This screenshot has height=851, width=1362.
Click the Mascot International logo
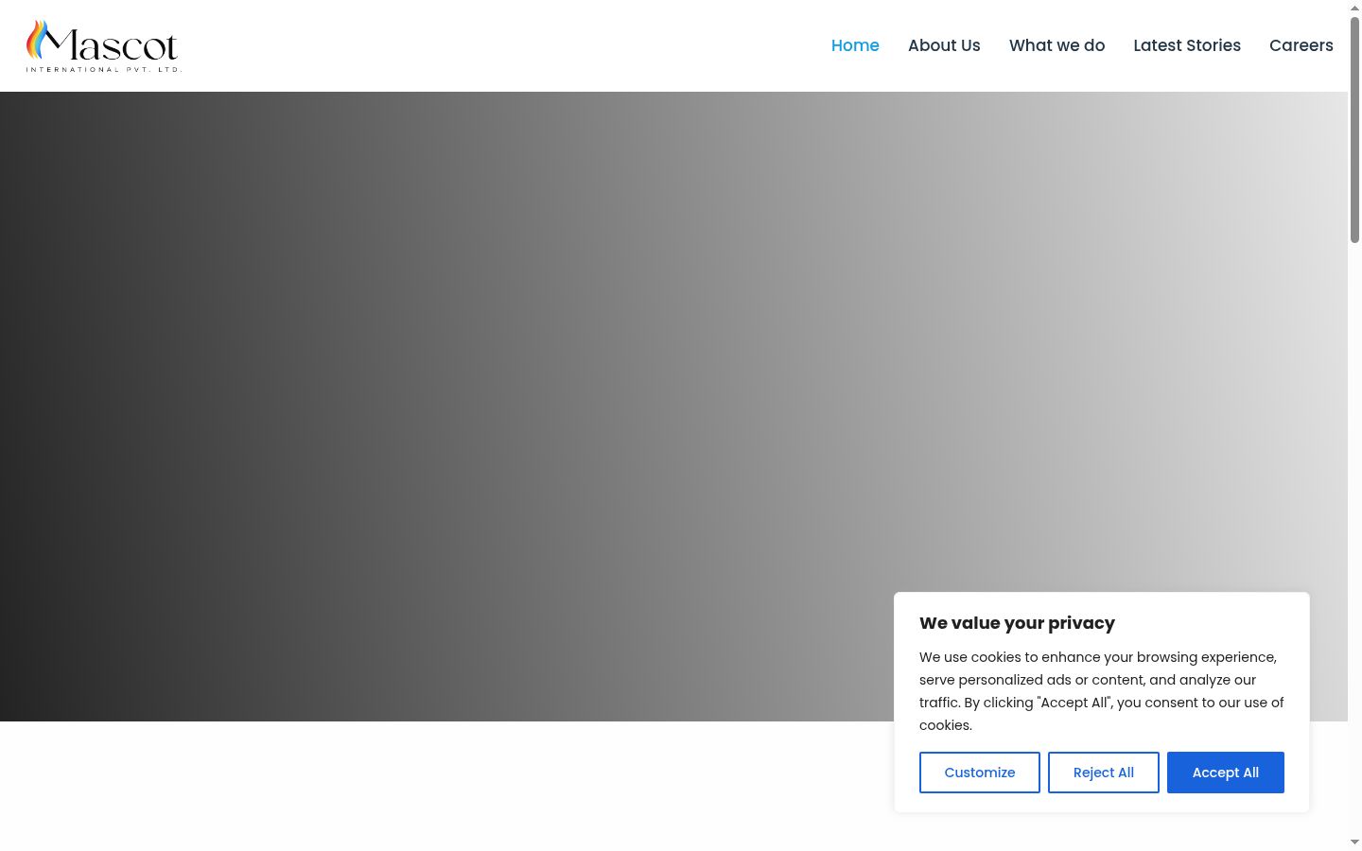103,46
